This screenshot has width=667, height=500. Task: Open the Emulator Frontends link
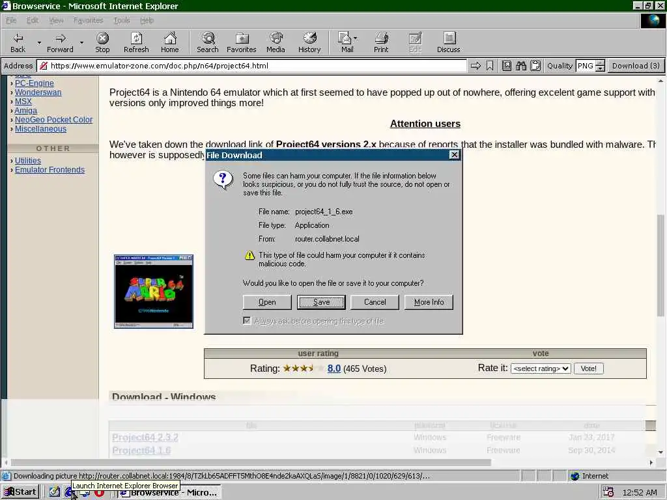[x=50, y=170]
